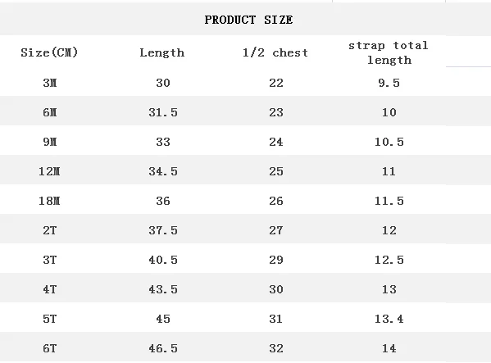Click the 4T length value 43.5
Viewport: 491px width, 363px height.
coord(163,289)
